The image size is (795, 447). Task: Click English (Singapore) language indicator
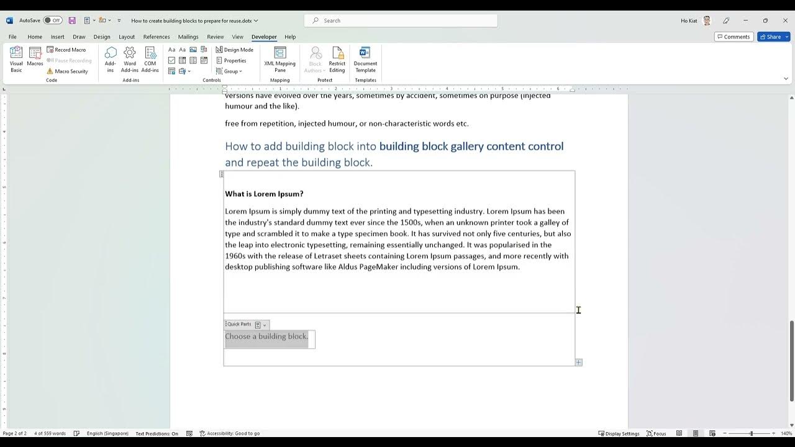(107, 433)
